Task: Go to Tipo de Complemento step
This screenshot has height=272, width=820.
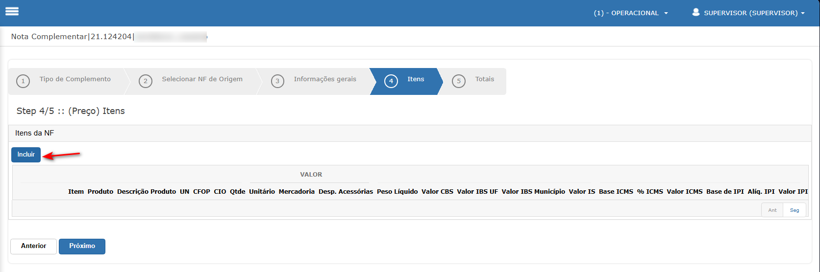Action: (75, 79)
